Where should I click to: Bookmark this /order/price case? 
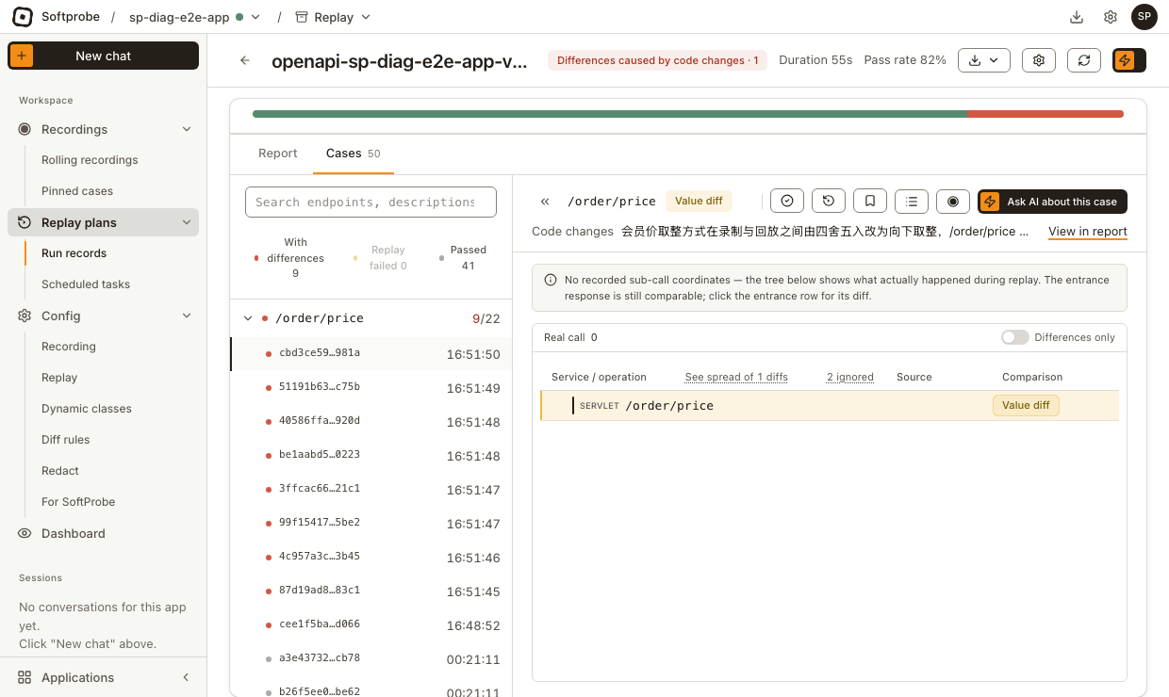870,202
